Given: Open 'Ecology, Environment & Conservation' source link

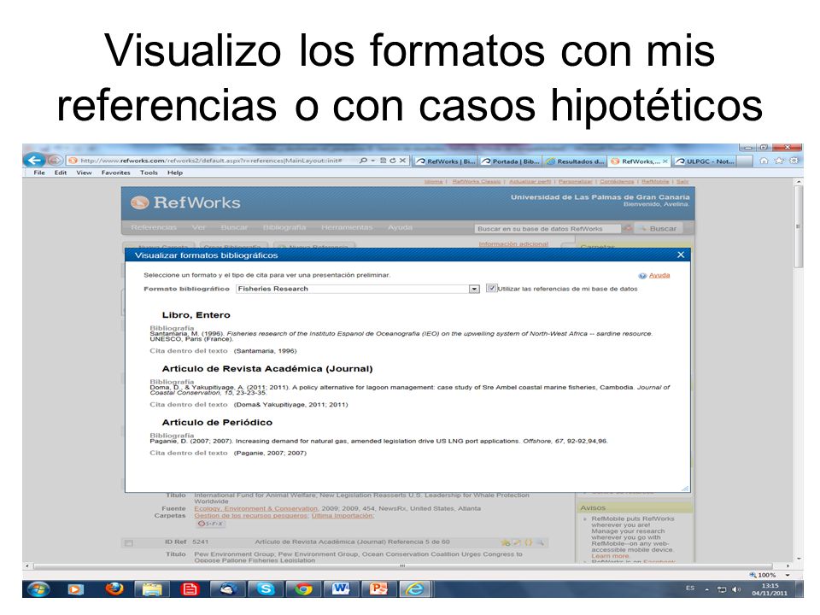Looking at the screenshot, I should (255, 508).
